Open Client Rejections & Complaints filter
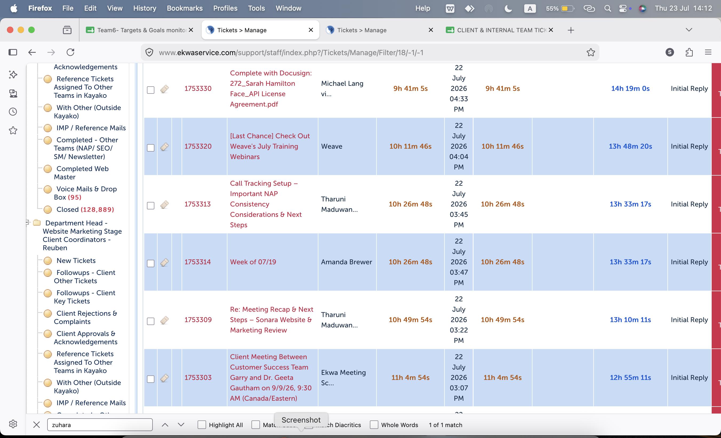Screen dimensions: 721x438 point(85,317)
